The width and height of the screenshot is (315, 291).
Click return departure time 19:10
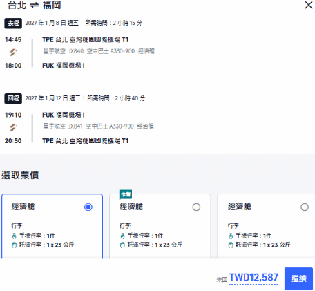point(13,115)
